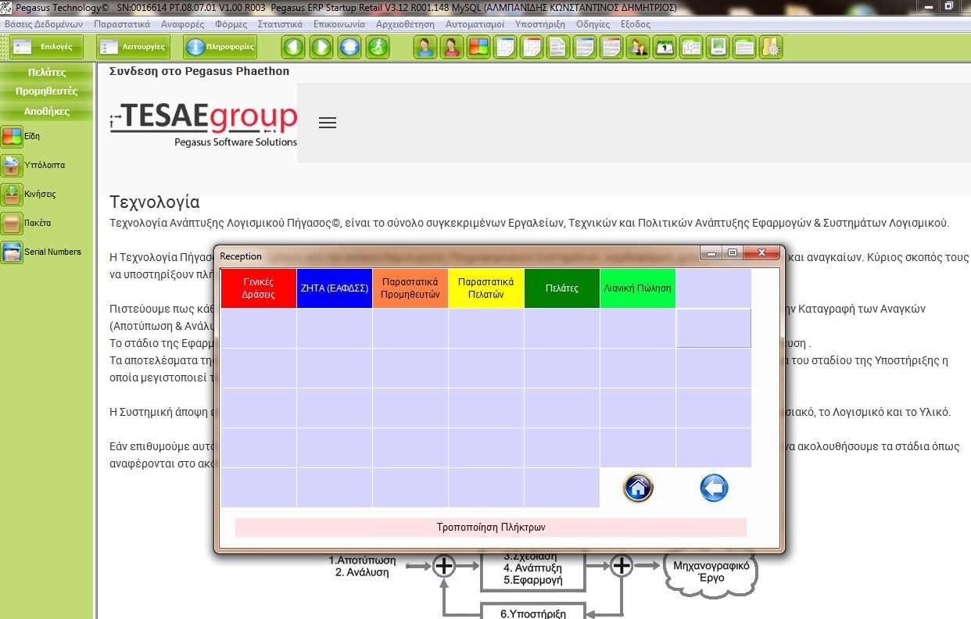Open the Πακέτα packages sidebar icon

pos(12,224)
